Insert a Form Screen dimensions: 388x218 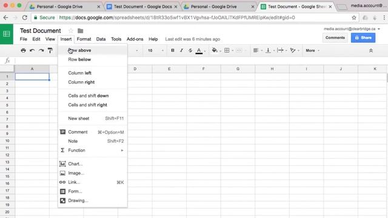[93, 191]
